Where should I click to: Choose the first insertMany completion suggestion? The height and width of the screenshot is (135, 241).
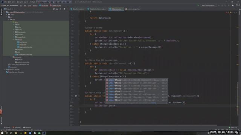[137, 80]
